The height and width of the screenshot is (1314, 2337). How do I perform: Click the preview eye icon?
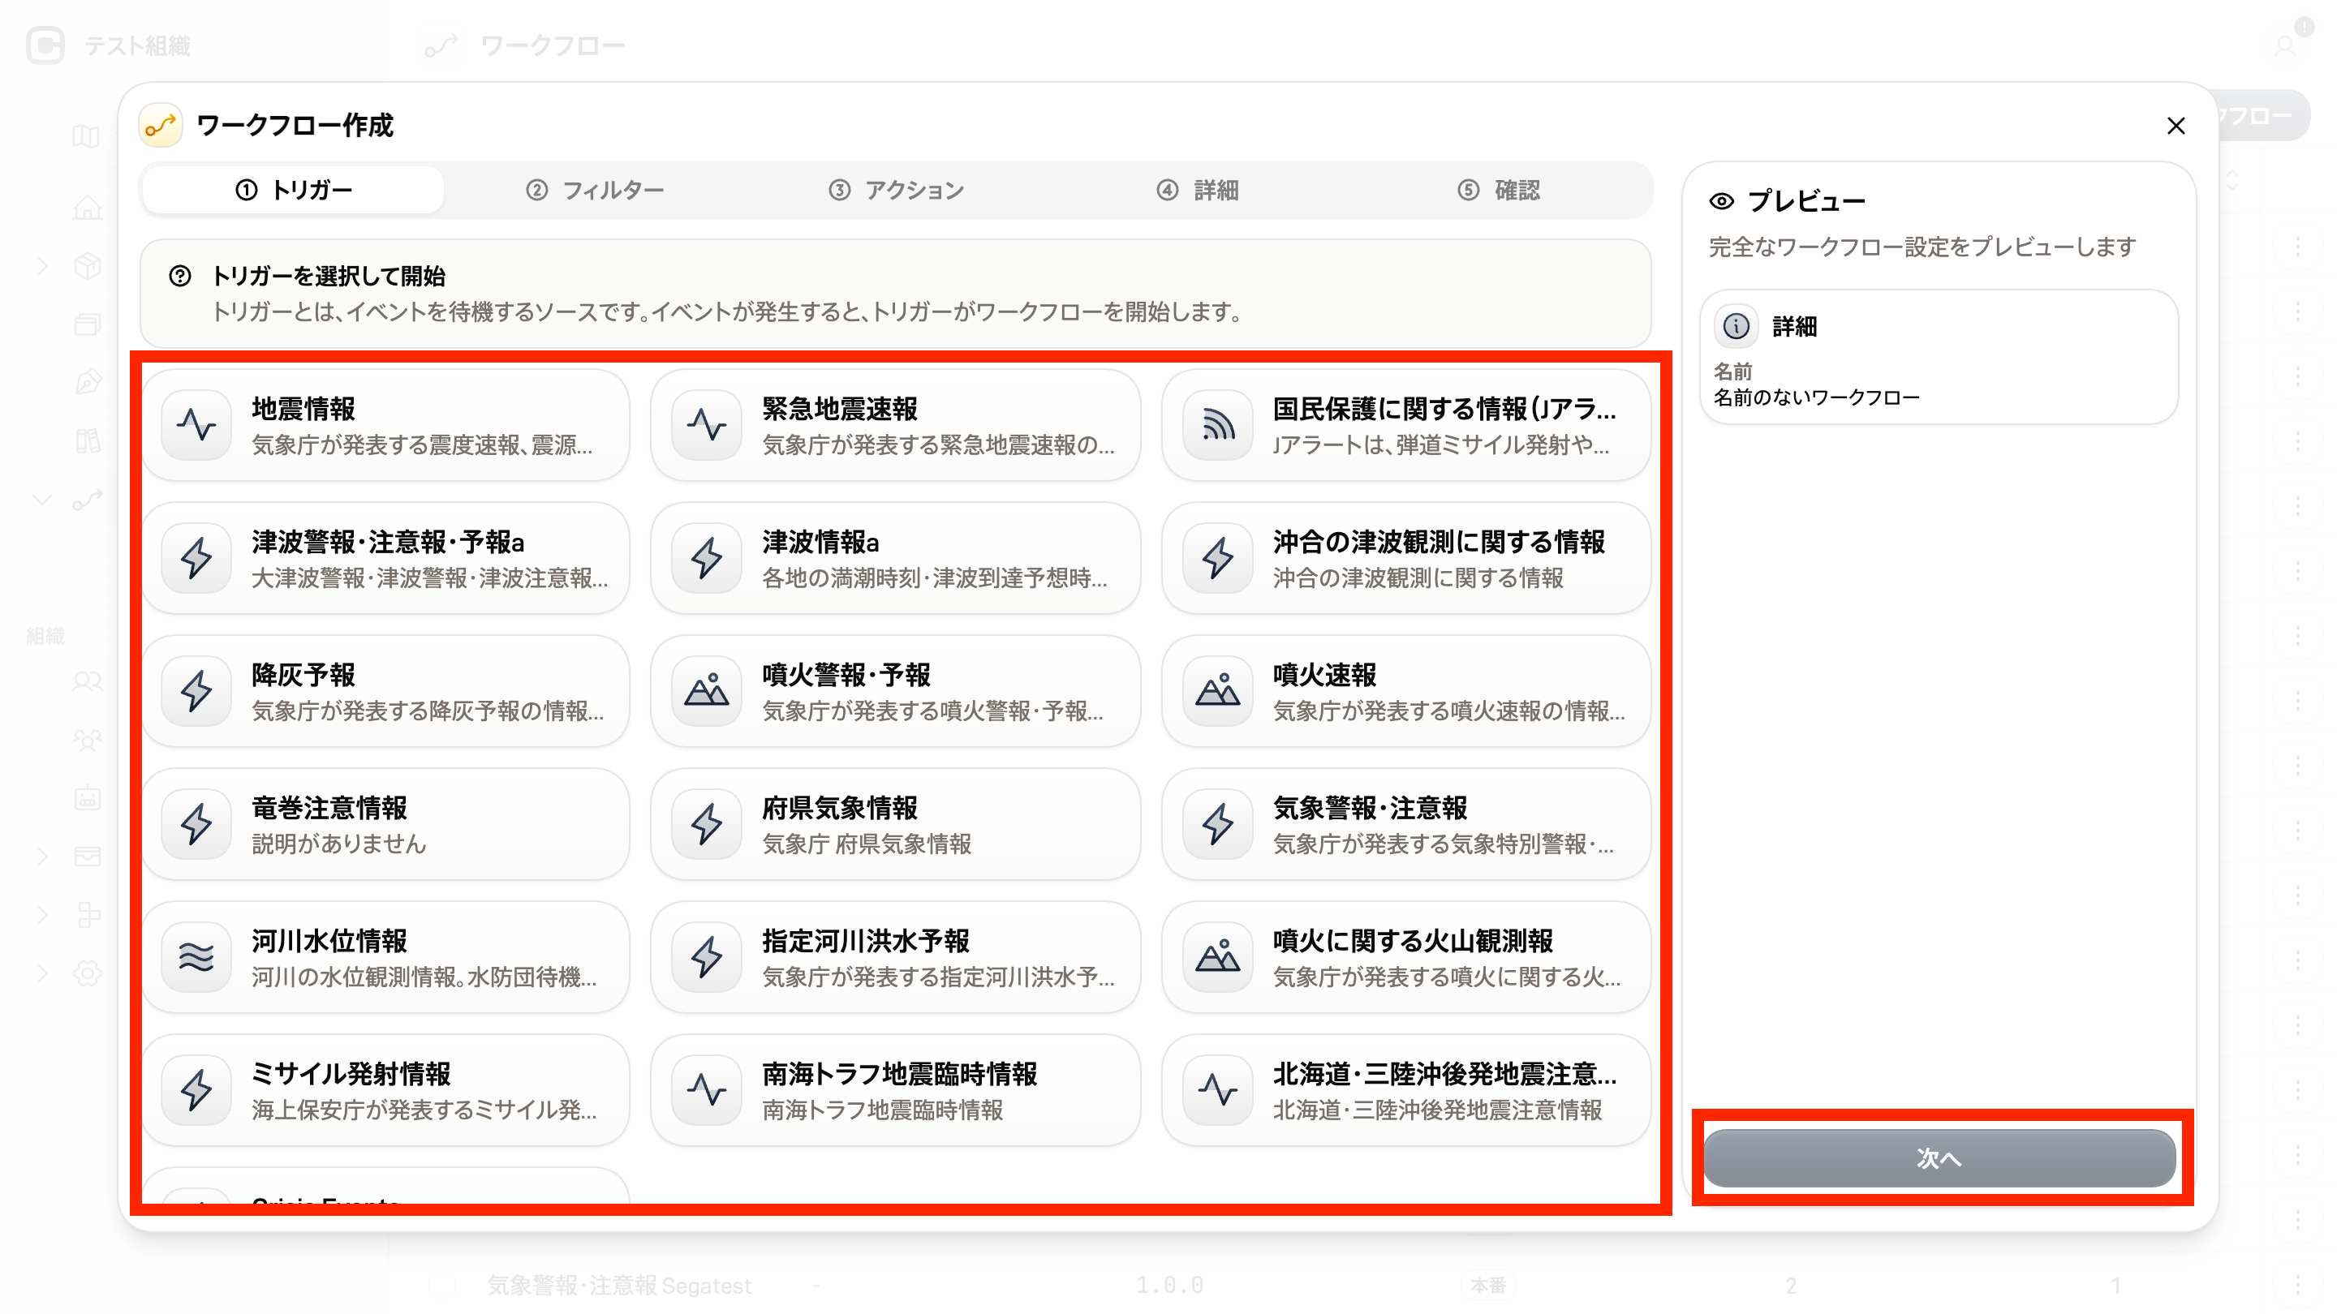pos(1721,201)
